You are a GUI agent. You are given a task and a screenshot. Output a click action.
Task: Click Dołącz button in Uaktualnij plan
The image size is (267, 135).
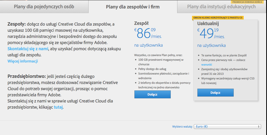(215, 92)
